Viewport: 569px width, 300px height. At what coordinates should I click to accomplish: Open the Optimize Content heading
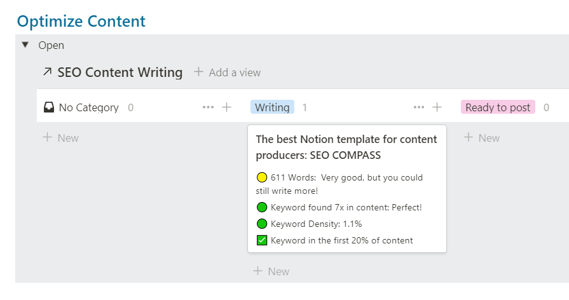click(x=81, y=22)
